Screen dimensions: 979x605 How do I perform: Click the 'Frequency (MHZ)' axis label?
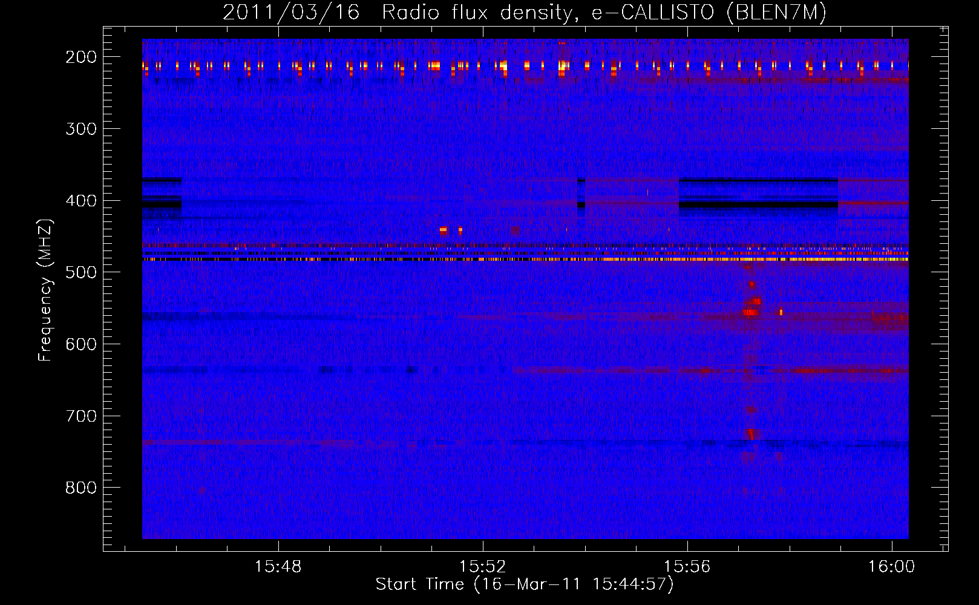(45, 290)
